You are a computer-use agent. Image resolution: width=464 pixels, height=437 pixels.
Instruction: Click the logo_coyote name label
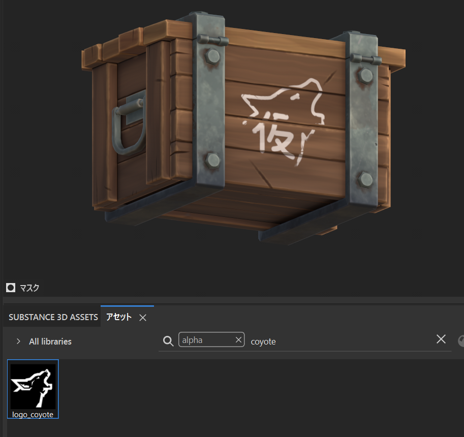coord(33,415)
